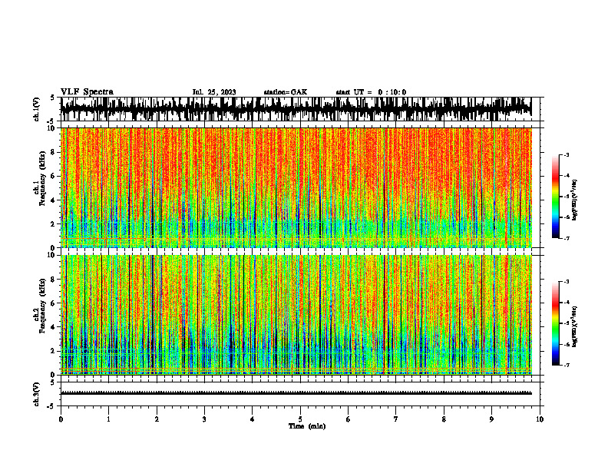The height and width of the screenshot is (470, 608).
Task: Click the ch.1 "Frequency (kHz)" axis label
Action: click(x=42, y=178)
